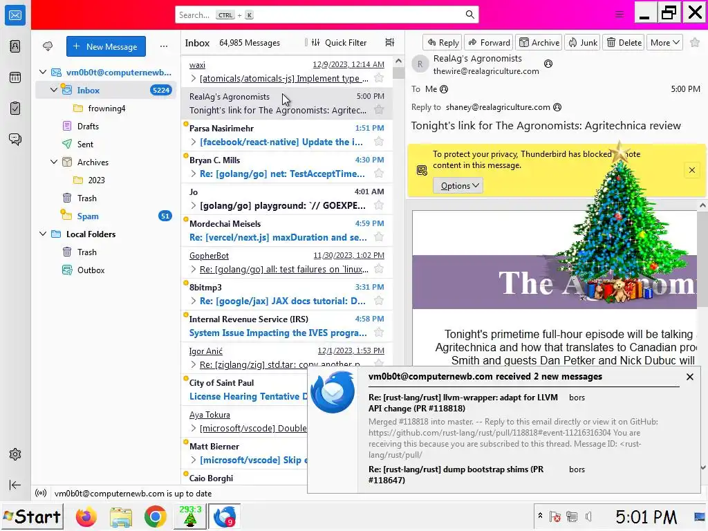This screenshot has height=531, width=708.
Task: Toggle the Quick Filter bar
Action: [x=339, y=42]
